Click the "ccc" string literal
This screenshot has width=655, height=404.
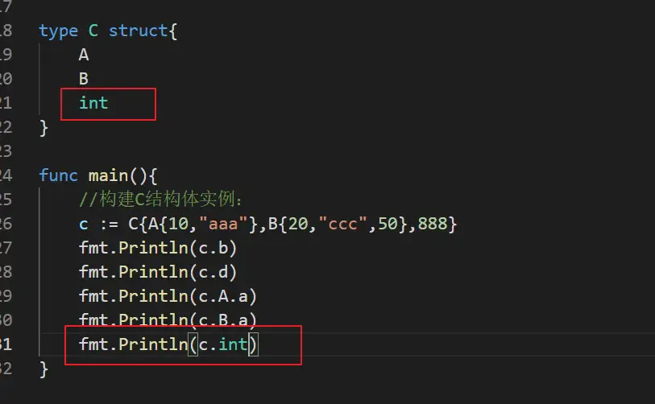click(339, 224)
